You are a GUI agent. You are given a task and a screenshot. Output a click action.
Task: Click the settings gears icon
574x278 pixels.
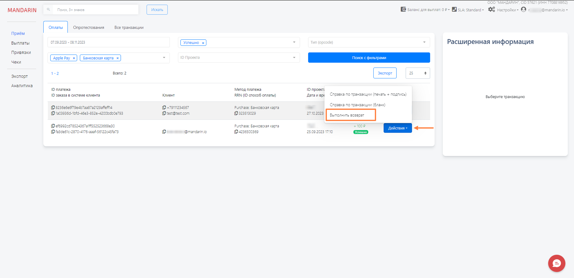[x=491, y=9]
